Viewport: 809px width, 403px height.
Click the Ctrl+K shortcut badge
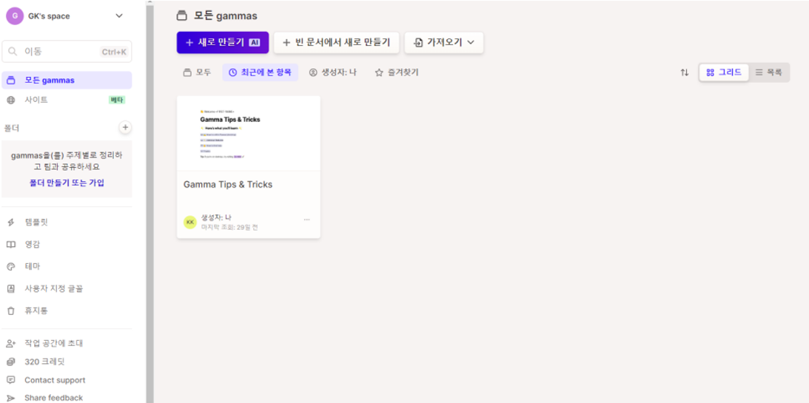[114, 52]
